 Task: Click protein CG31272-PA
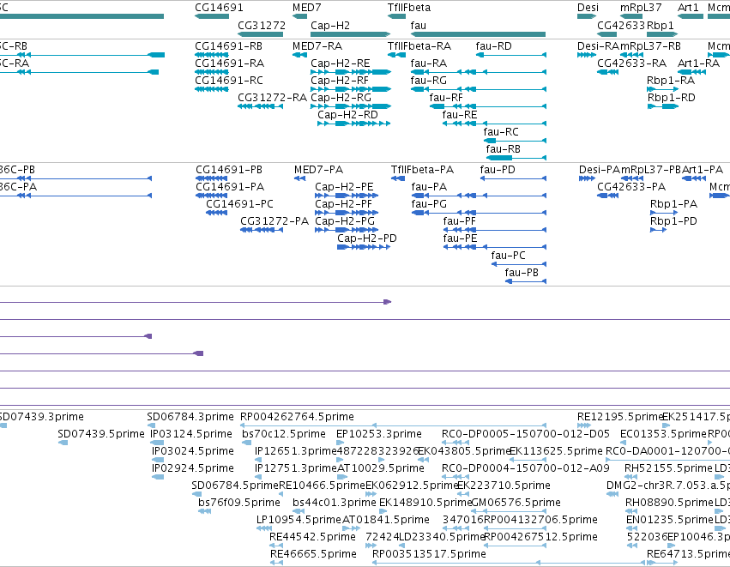262,230
